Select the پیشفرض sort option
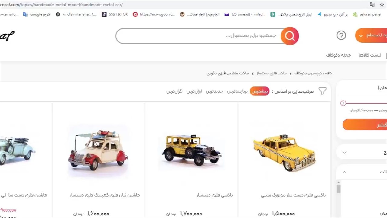This screenshot has height=218, width=387. pos(259,91)
